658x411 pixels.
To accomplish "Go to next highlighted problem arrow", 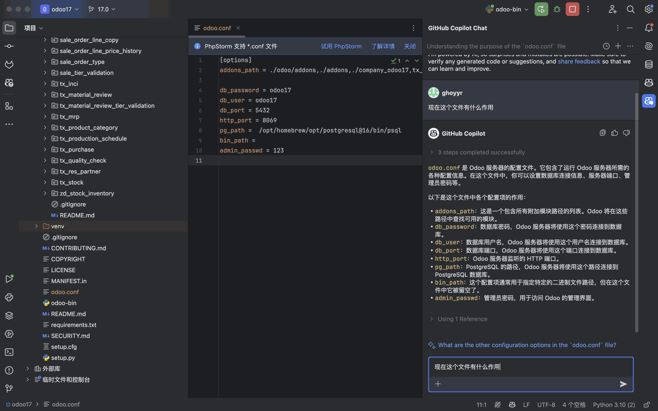I will [x=417, y=61].
